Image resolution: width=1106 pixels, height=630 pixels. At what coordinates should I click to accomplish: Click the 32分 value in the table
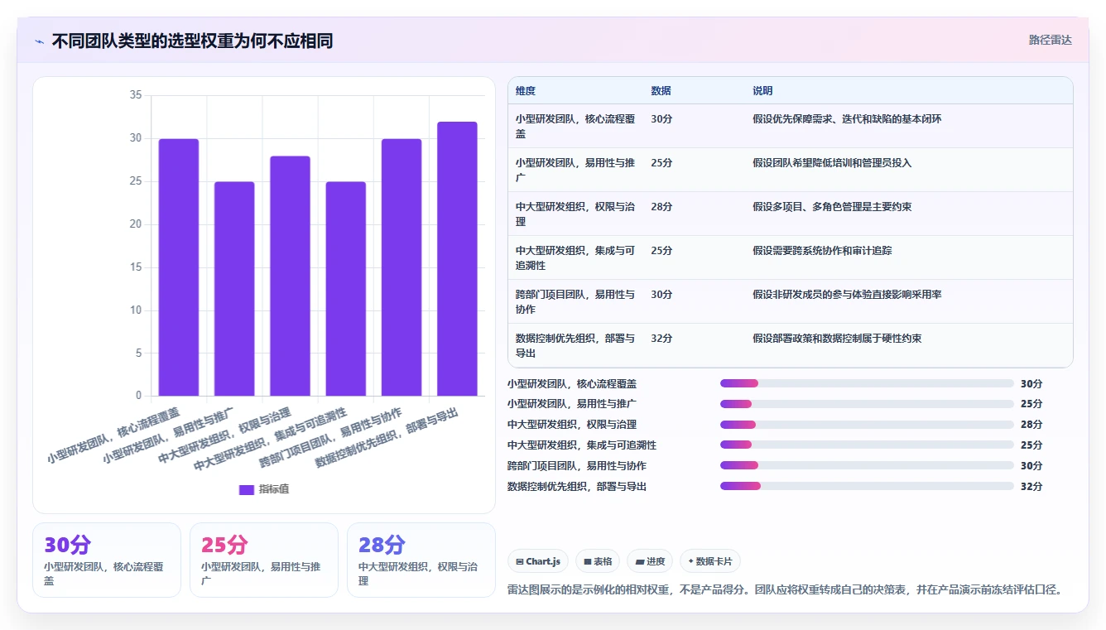pos(661,338)
